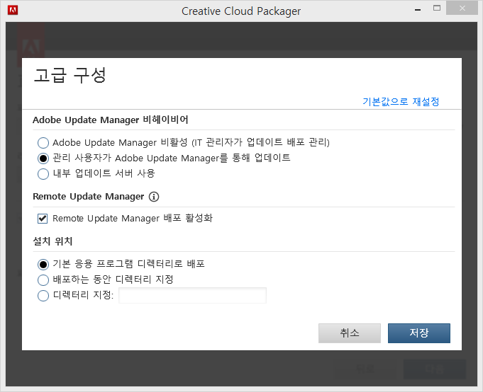Click Adobe logo in title bar
This screenshot has height=392, width=483.
[x=13, y=10]
